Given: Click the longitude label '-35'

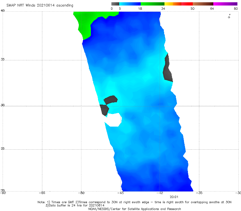Looking at the screenshot, I should point(199,193).
